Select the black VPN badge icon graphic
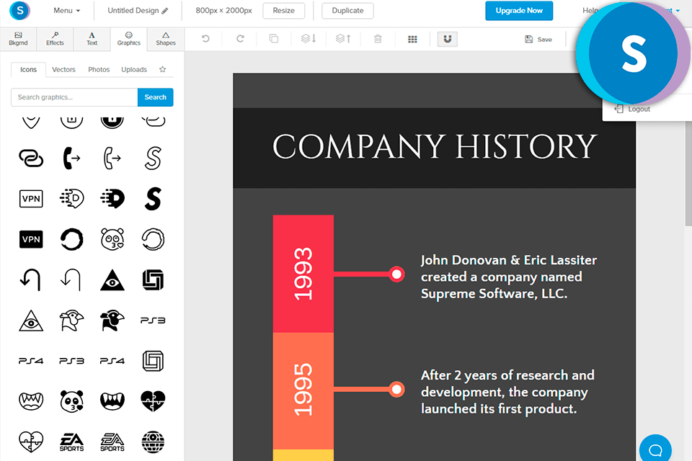 [x=31, y=238]
